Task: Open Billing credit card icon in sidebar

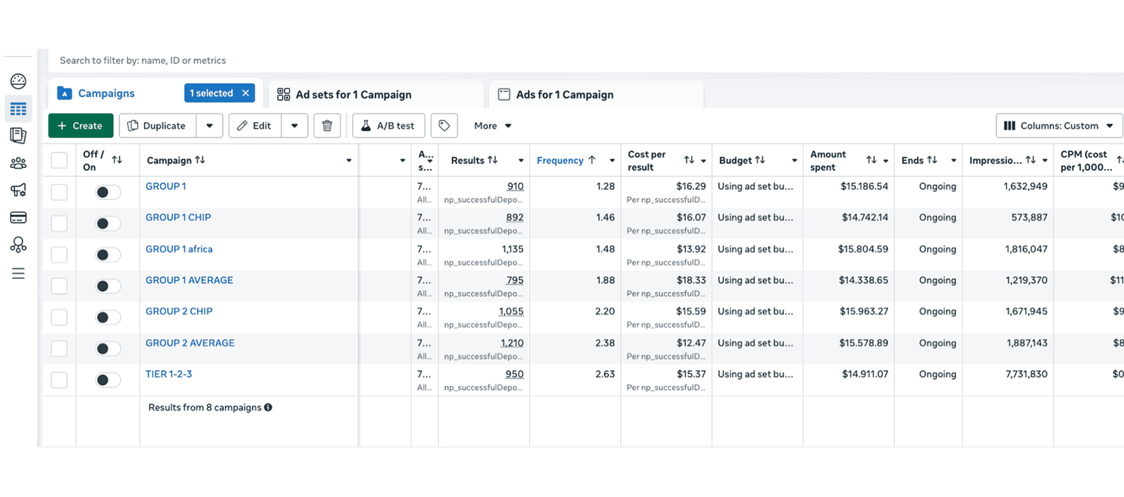Action: click(x=18, y=217)
